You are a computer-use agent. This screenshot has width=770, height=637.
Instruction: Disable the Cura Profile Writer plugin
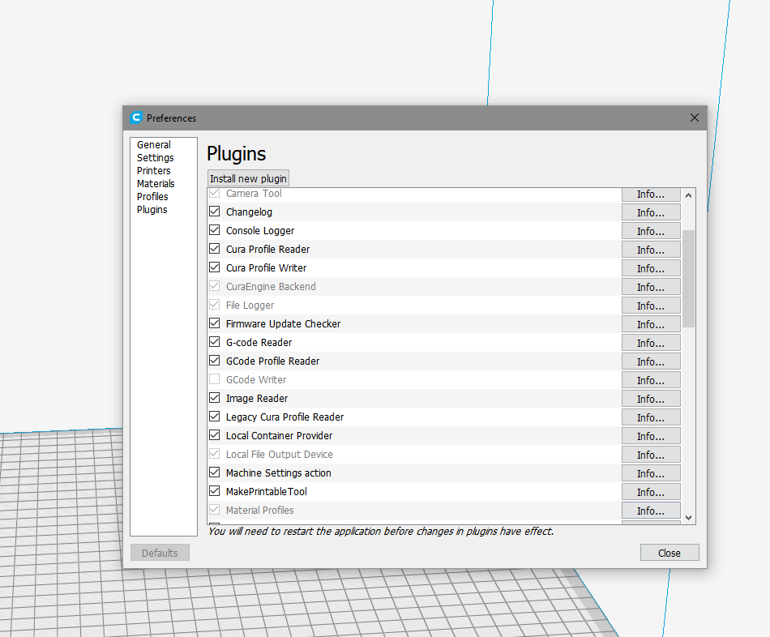(x=215, y=267)
